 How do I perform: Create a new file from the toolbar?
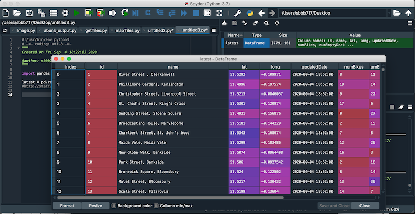[x=6, y=13]
